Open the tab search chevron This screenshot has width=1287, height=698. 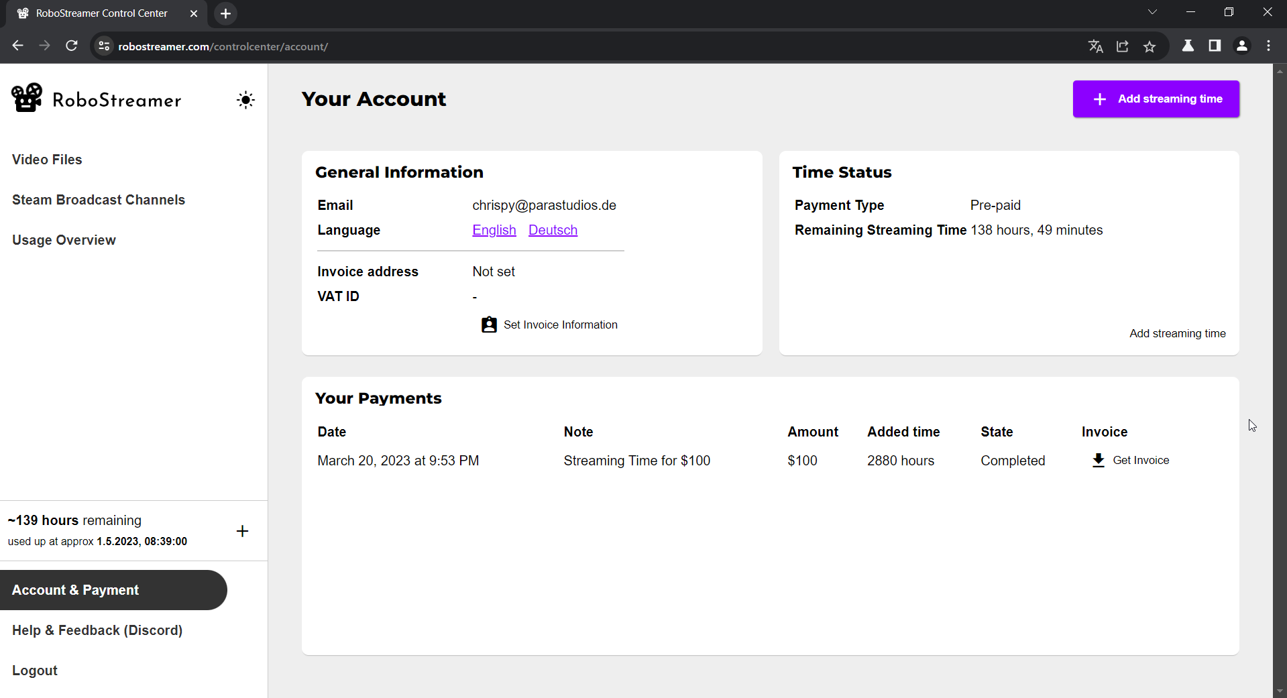point(1152,12)
